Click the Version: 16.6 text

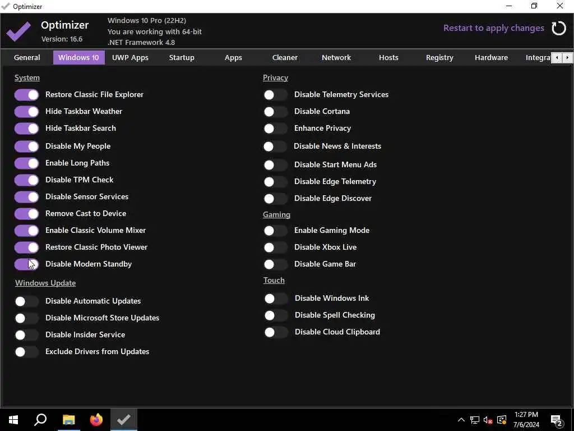click(62, 39)
